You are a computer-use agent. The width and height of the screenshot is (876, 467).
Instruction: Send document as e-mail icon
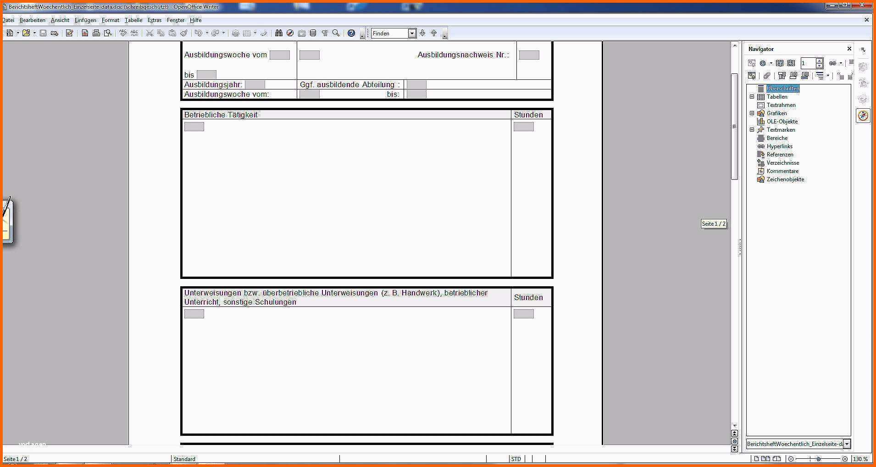pos(55,33)
